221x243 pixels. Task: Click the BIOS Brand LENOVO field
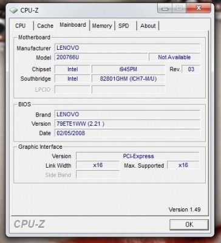point(127,114)
